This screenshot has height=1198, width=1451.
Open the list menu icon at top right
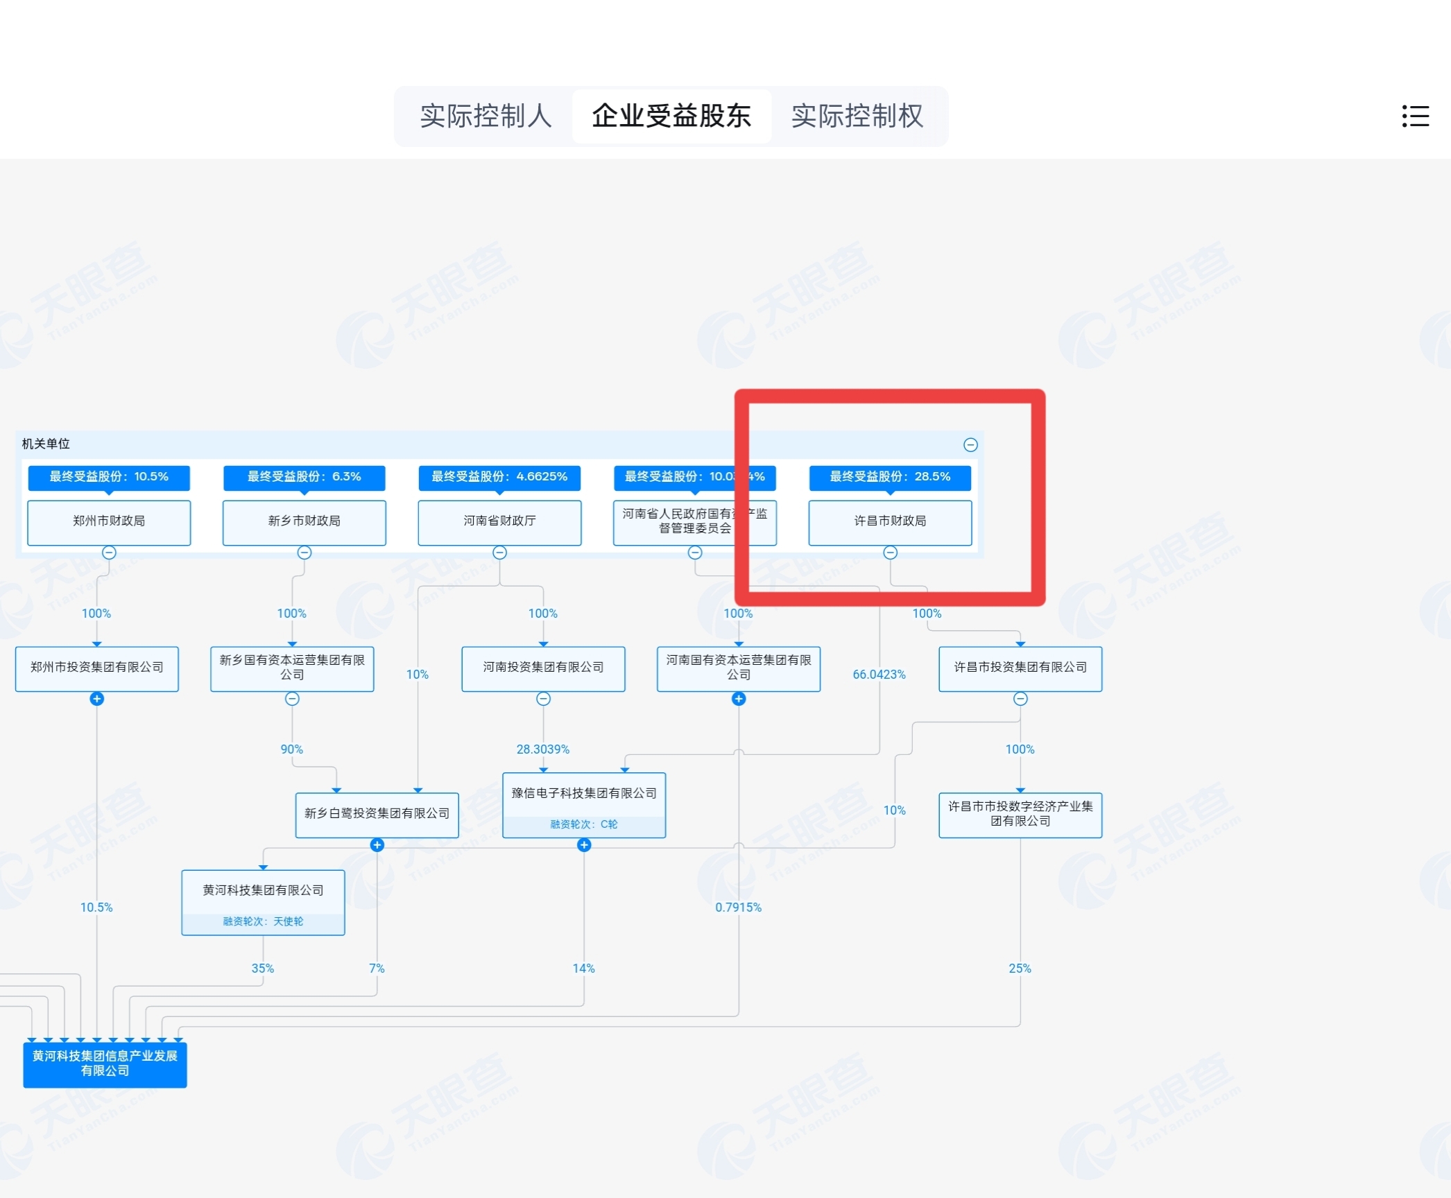click(1415, 116)
